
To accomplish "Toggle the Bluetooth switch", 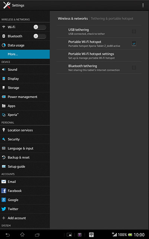I will [x=40, y=36].
